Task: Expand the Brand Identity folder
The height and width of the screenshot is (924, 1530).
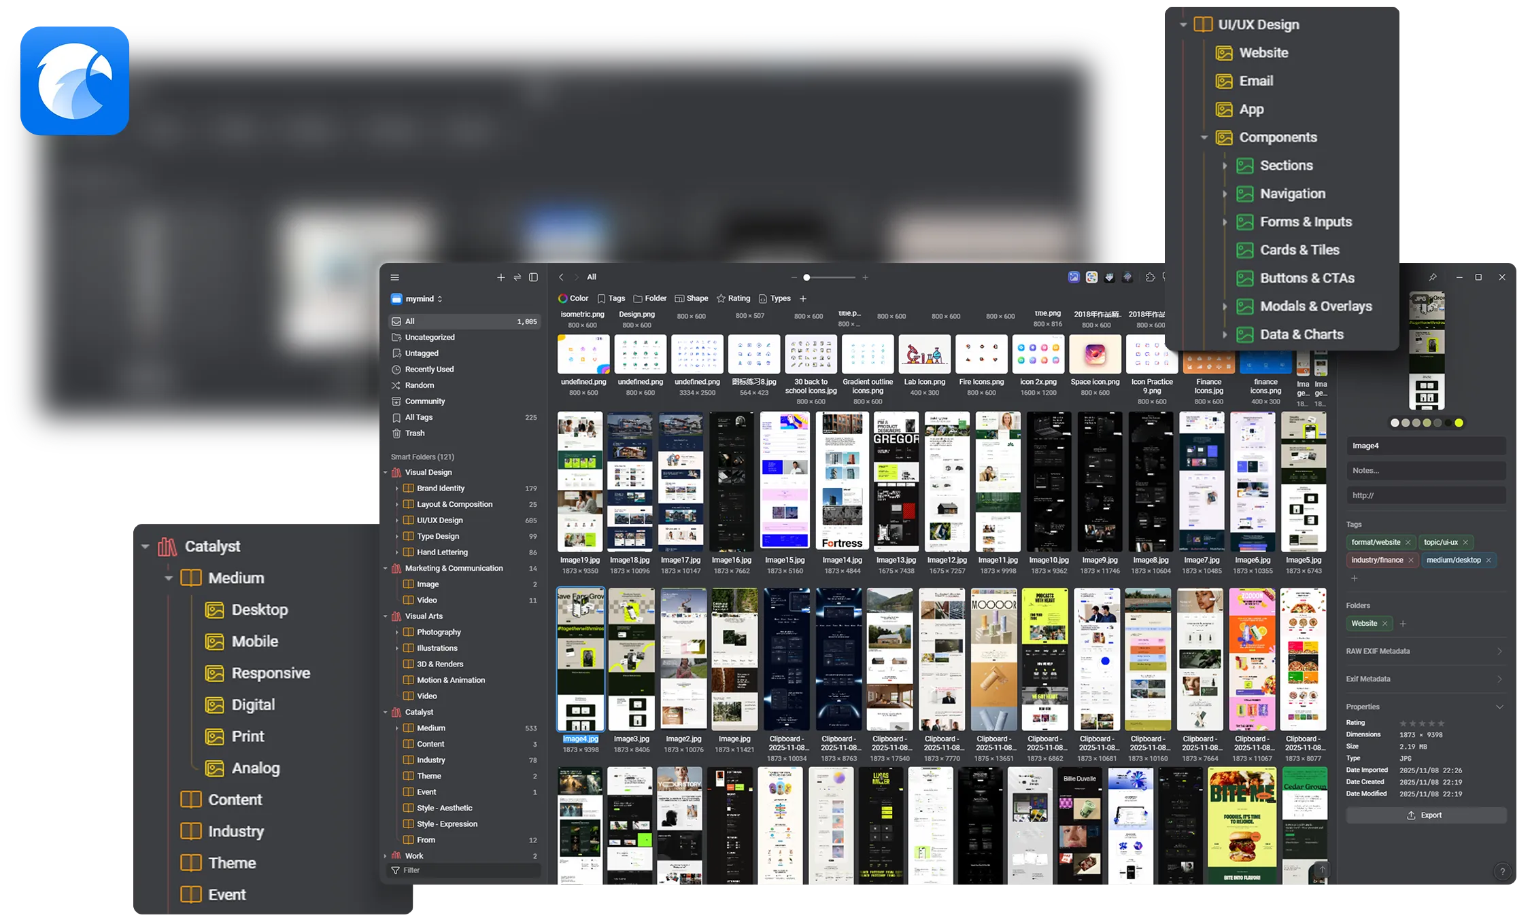Action: (397, 488)
